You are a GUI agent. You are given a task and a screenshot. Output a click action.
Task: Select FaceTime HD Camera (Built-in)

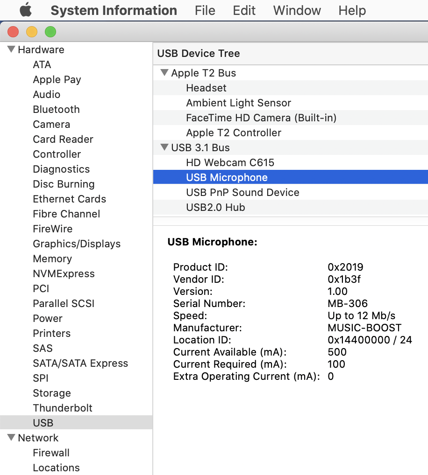click(x=261, y=118)
